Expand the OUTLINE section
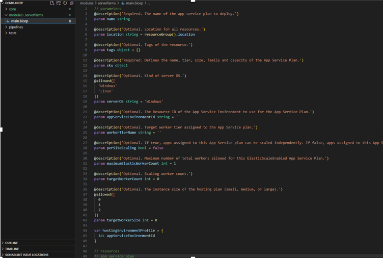 pyautogui.click(x=3, y=243)
